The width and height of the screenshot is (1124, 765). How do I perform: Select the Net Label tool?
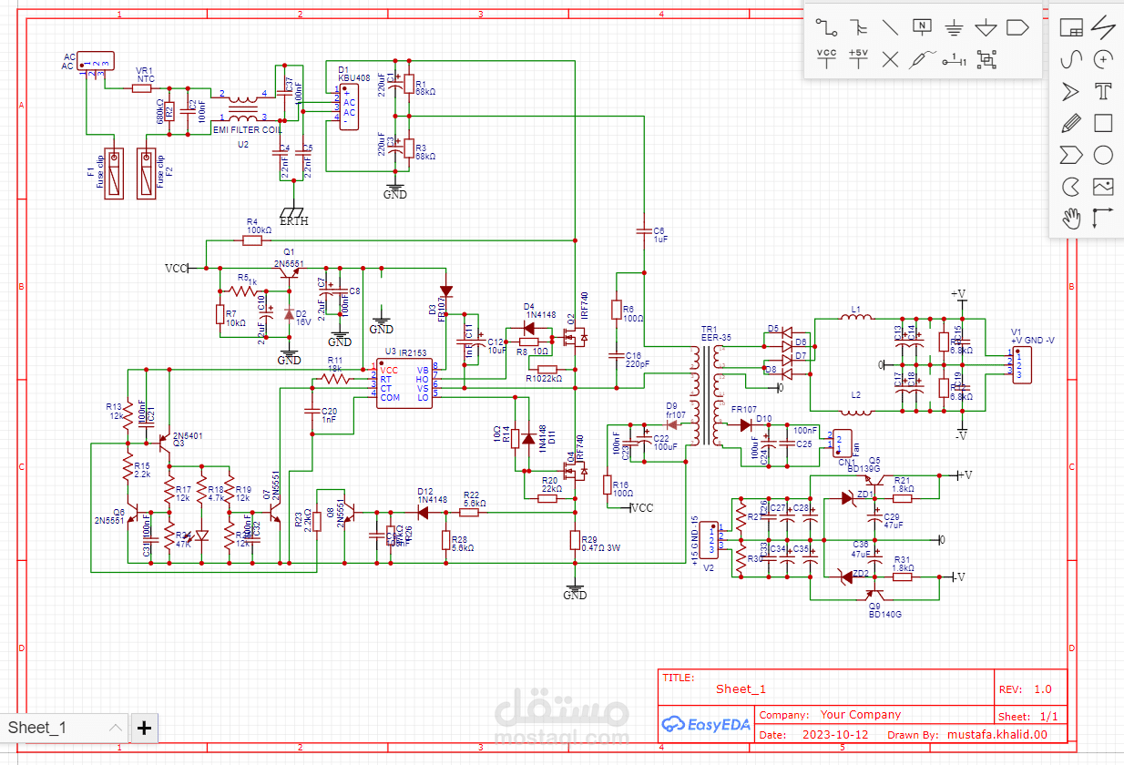click(x=923, y=27)
